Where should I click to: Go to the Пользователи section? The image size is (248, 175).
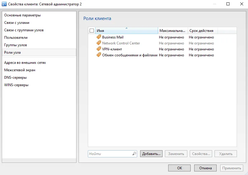(x=39, y=37)
